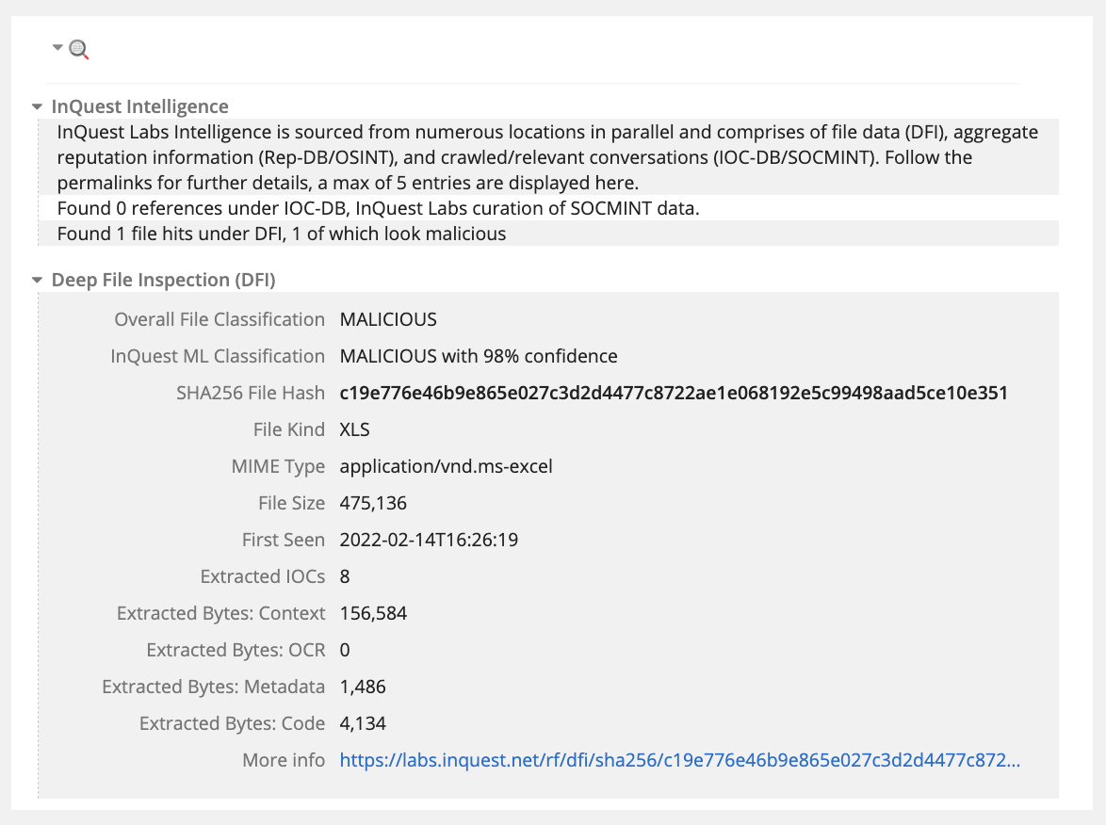The height and width of the screenshot is (825, 1106).
Task: Collapse the InQuest Intelligence section triangle
Action: pyautogui.click(x=37, y=107)
